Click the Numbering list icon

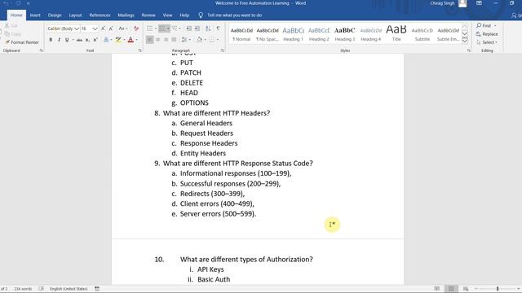tap(162, 28)
